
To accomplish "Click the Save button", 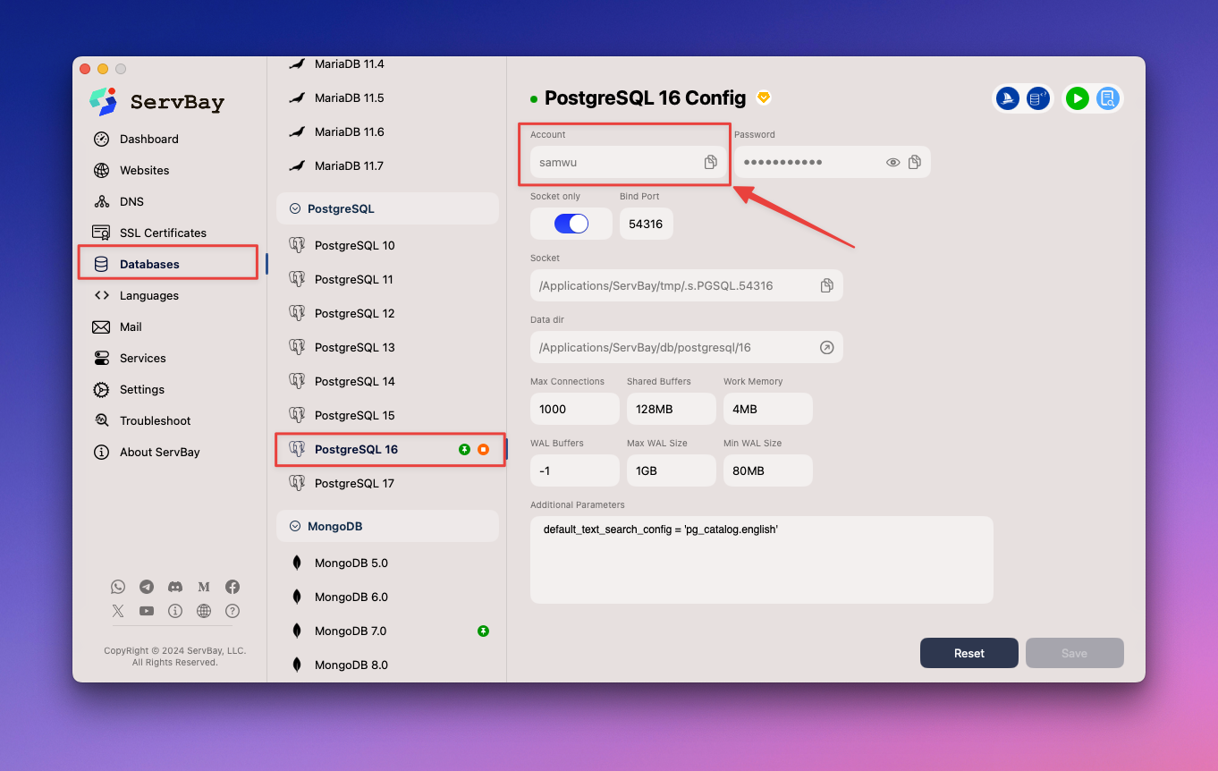I will (1075, 653).
